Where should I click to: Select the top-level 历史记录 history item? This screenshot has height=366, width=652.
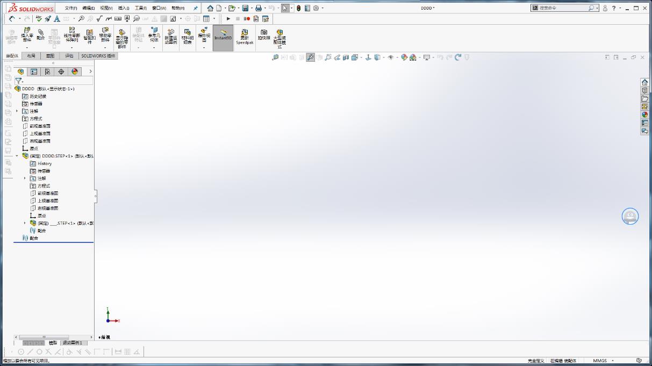click(34, 96)
